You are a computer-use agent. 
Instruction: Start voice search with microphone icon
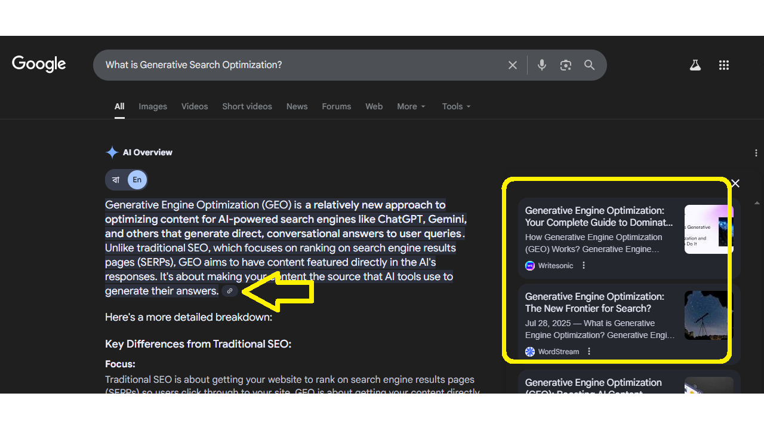coord(541,65)
